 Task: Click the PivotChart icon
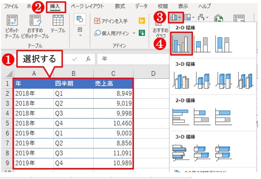239,19
